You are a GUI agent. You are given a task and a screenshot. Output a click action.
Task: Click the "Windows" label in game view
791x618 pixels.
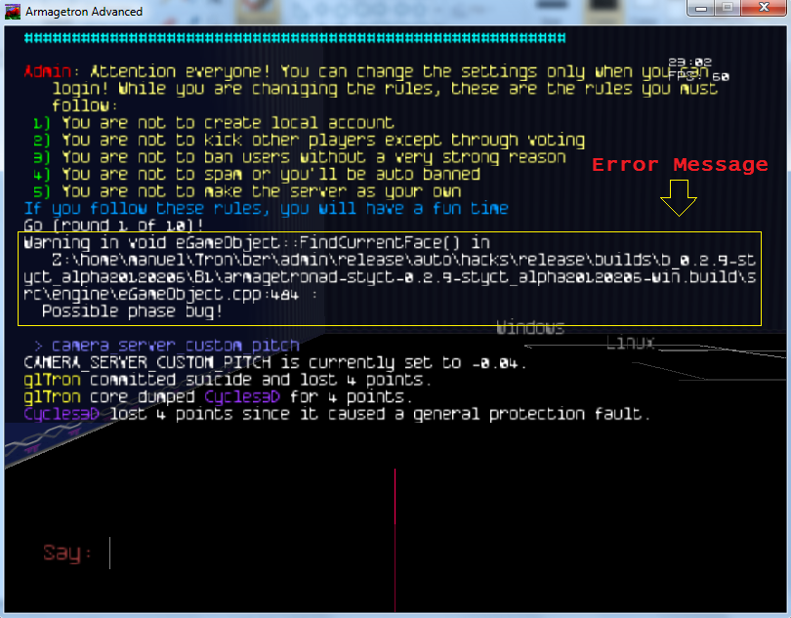(x=529, y=327)
